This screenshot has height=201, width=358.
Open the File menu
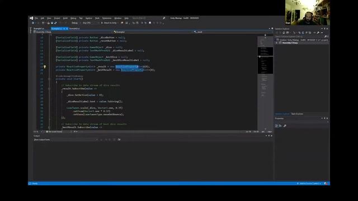click(x=36, y=18)
